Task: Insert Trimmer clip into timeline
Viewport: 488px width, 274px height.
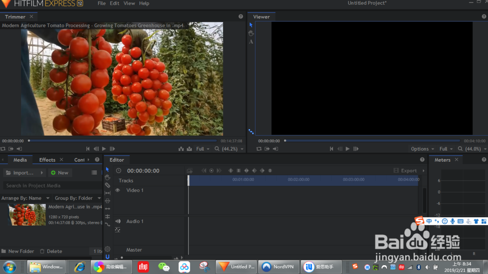Action: click(181, 149)
